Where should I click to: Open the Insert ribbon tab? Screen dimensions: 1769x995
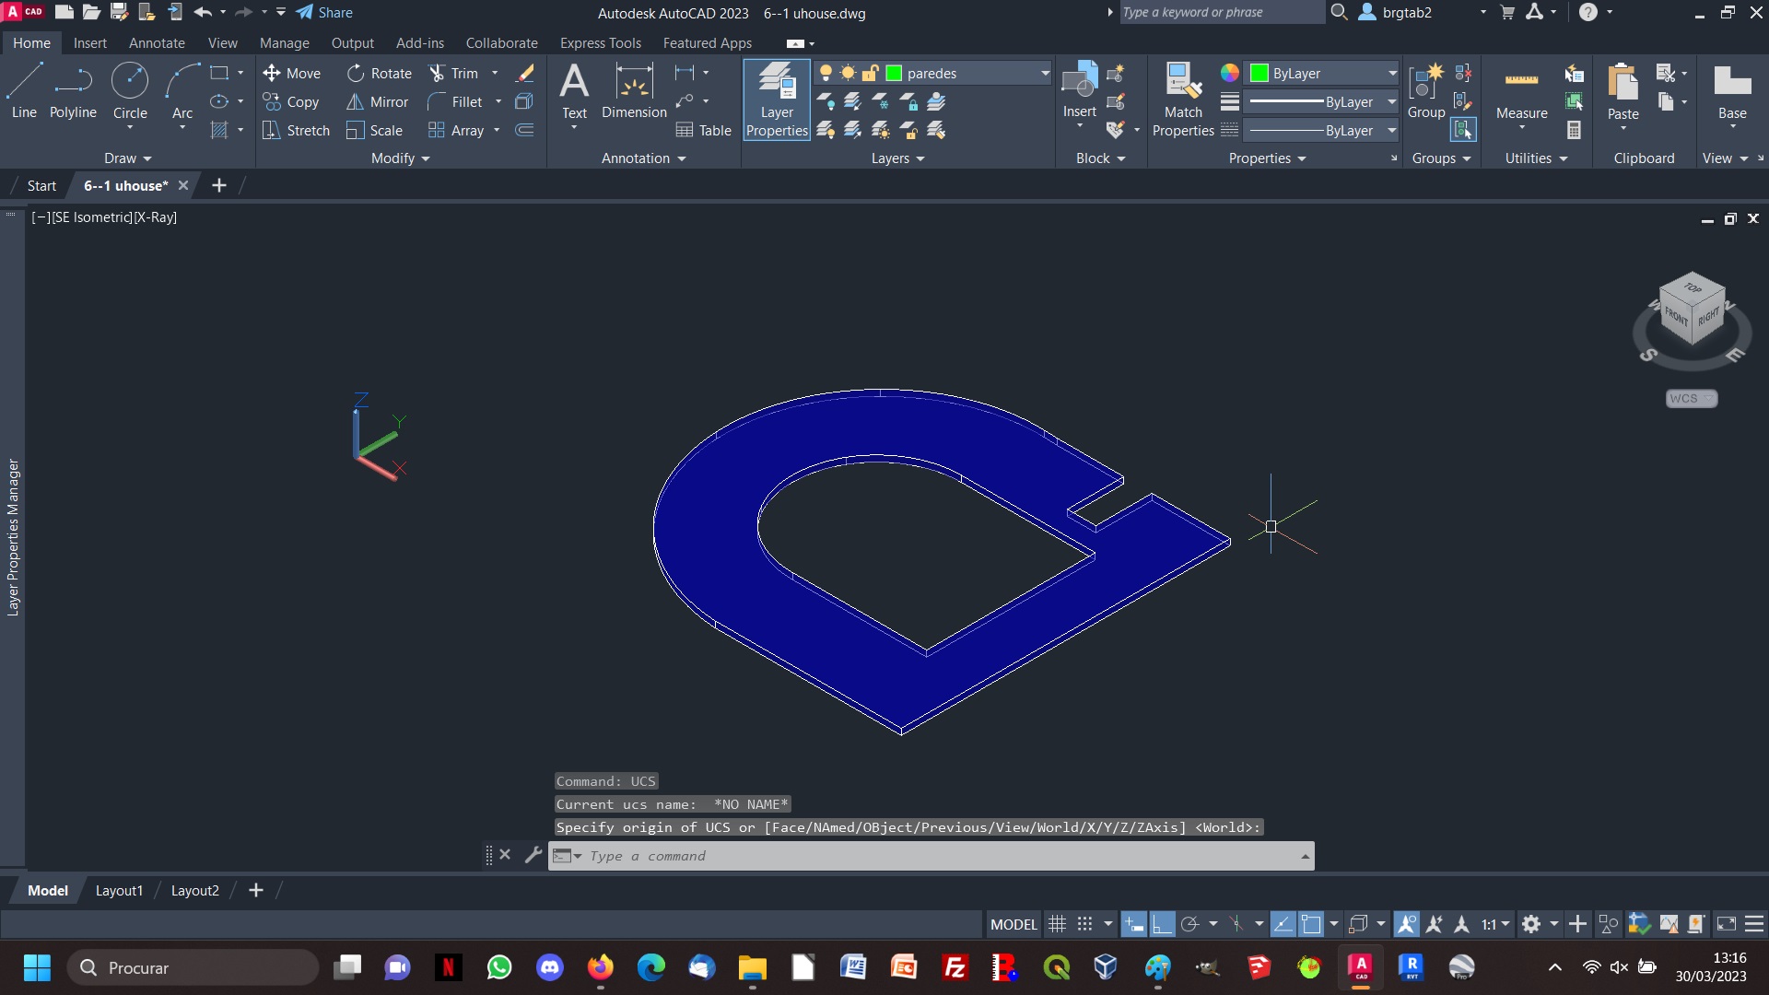coord(88,42)
